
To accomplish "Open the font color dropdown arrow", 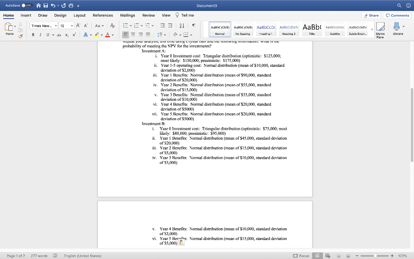I will pos(112,35).
